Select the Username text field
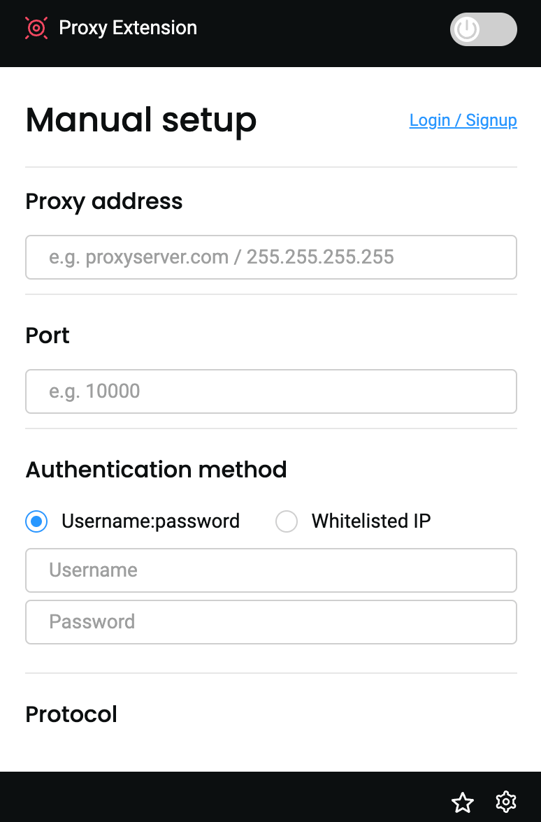The width and height of the screenshot is (541, 822). click(270, 570)
